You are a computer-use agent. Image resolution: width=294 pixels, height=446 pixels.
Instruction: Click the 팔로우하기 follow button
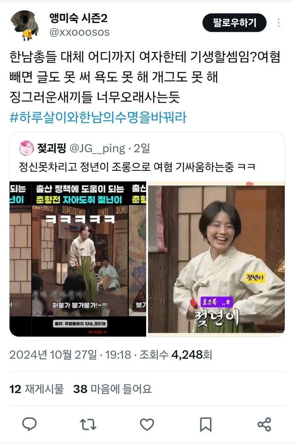pos(234,23)
